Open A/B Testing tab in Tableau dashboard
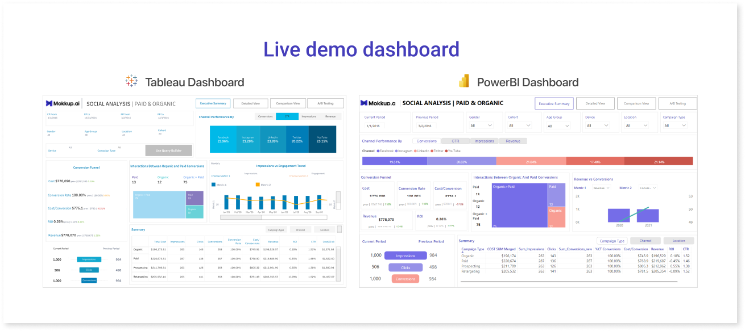Screen dimensions: 745x331 point(325,103)
